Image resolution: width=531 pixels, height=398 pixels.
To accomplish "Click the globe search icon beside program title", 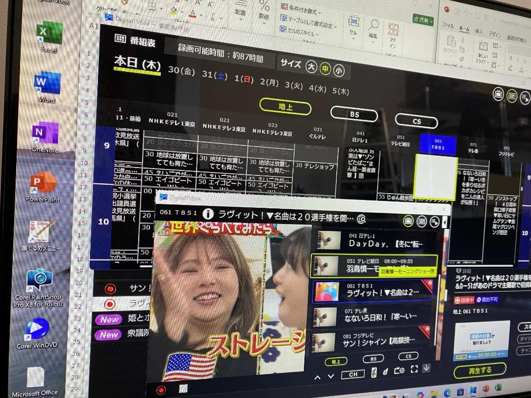I will (363, 219).
